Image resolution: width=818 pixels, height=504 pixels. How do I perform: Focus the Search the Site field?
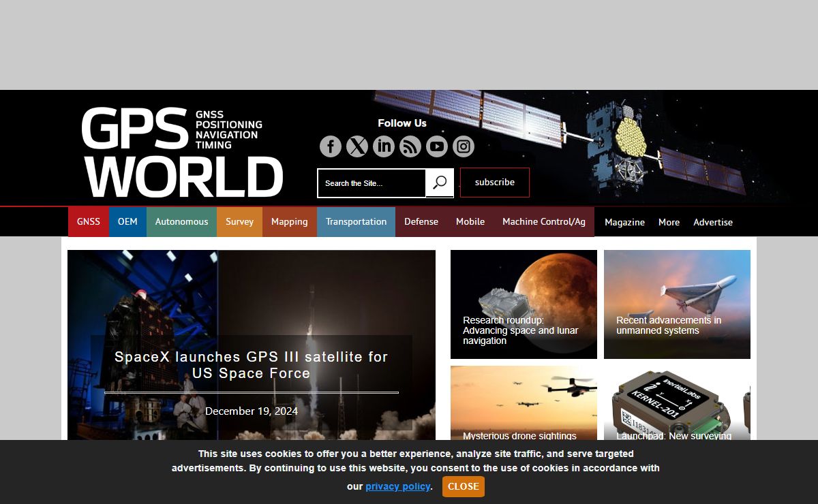pyautogui.click(x=372, y=183)
